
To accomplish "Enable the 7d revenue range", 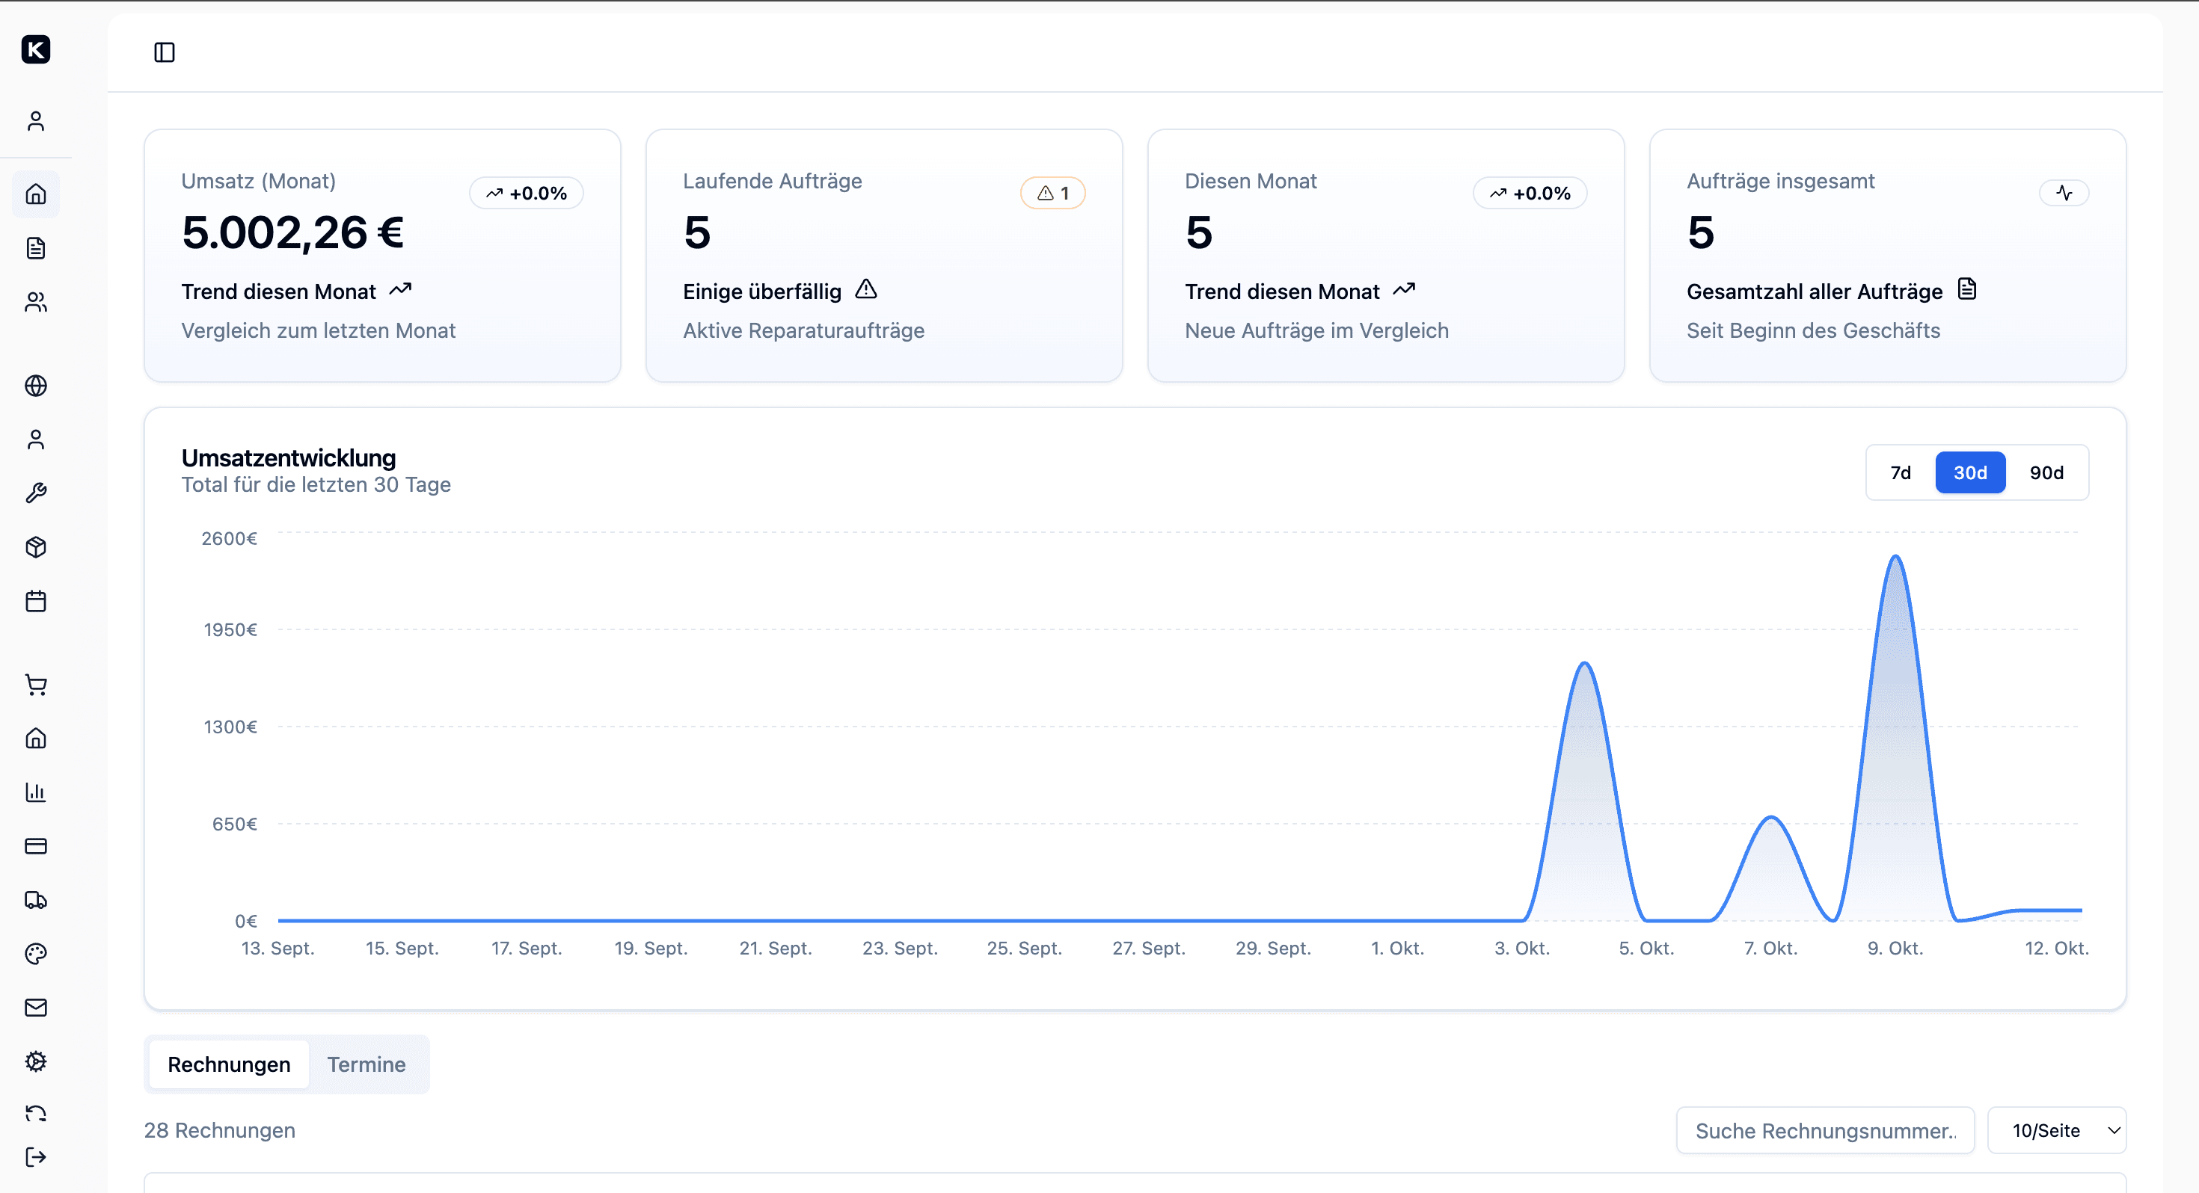I will (x=1901, y=472).
